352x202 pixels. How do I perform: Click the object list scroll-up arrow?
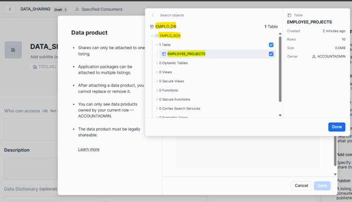pos(280,34)
